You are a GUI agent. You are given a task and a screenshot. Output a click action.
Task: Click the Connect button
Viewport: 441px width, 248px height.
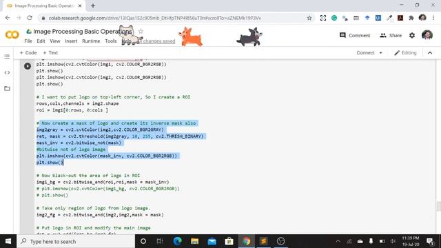365,53
